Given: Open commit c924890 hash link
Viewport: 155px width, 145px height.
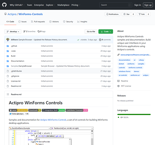Looking at the screenshot, I should [84, 40].
